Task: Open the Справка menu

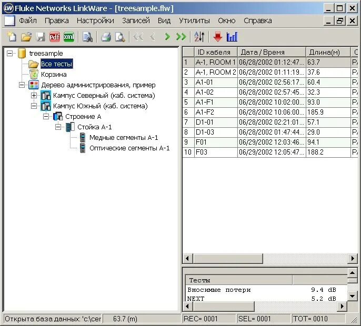Action: pos(258,21)
